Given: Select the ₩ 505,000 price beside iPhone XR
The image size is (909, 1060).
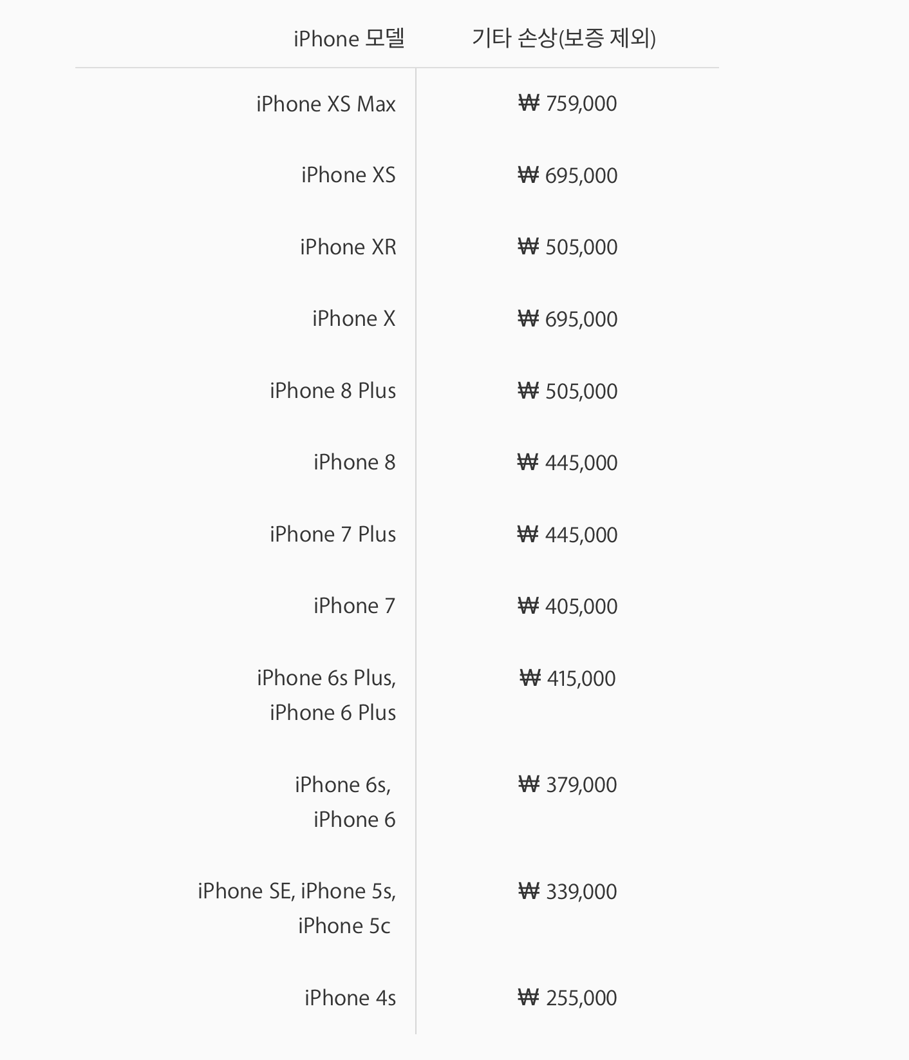Looking at the screenshot, I should tap(567, 247).
